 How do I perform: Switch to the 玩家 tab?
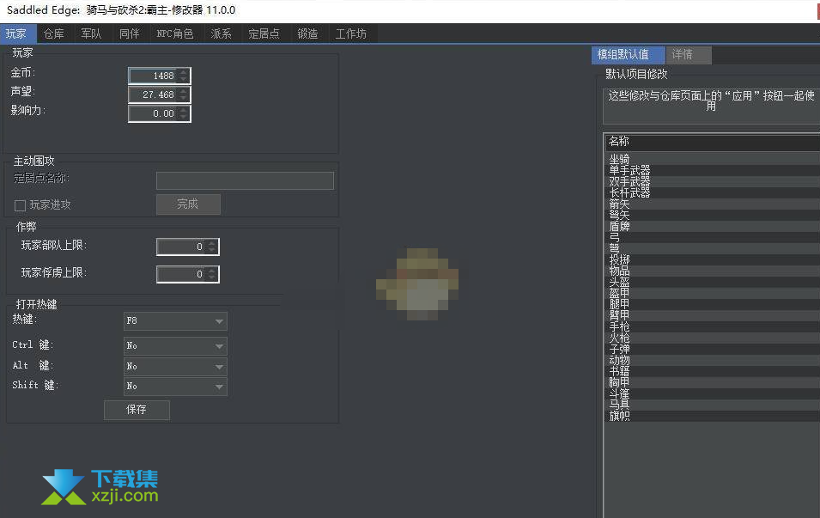pyautogui.click(x=18, y=34)
